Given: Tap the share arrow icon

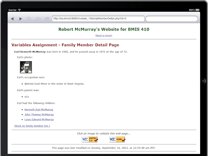Looking at the screenshot, I should tap(47, 19).
